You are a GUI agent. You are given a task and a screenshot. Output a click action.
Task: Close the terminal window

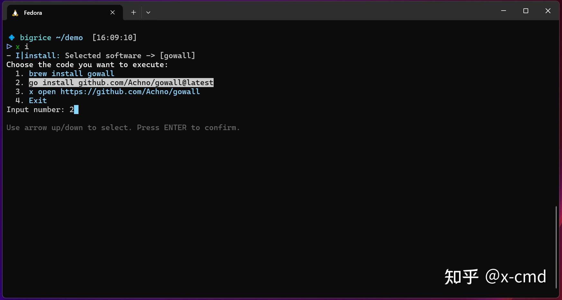point(548,11)
